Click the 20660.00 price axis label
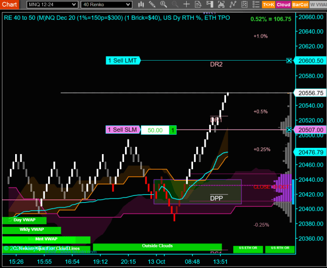This screenshot has width=327, height=268. click(311, 17)
